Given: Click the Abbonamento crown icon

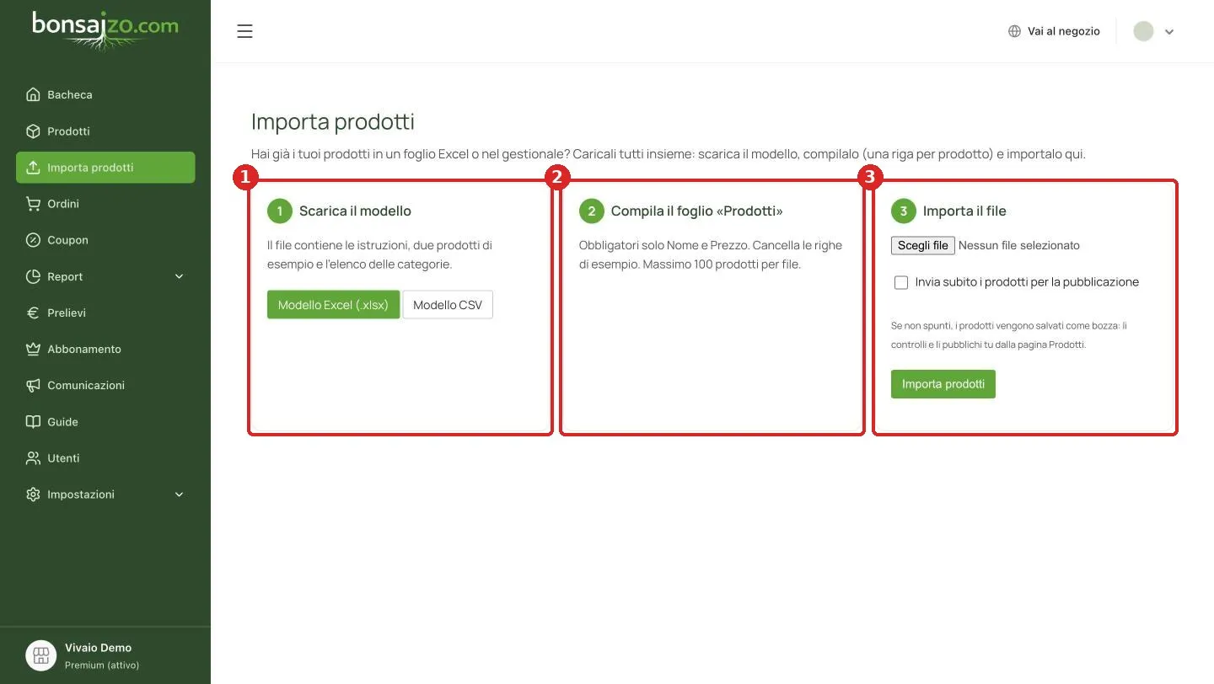Looking at the screenshot, I should click(33, 349).
